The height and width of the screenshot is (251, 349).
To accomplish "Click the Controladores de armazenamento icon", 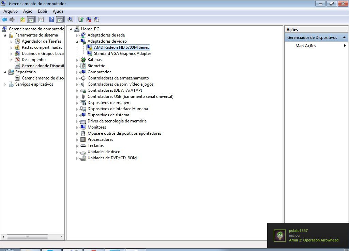I will coord(83,78).
